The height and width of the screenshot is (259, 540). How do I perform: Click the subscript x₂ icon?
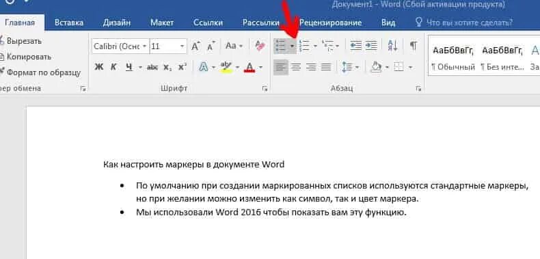coord(167,68)
